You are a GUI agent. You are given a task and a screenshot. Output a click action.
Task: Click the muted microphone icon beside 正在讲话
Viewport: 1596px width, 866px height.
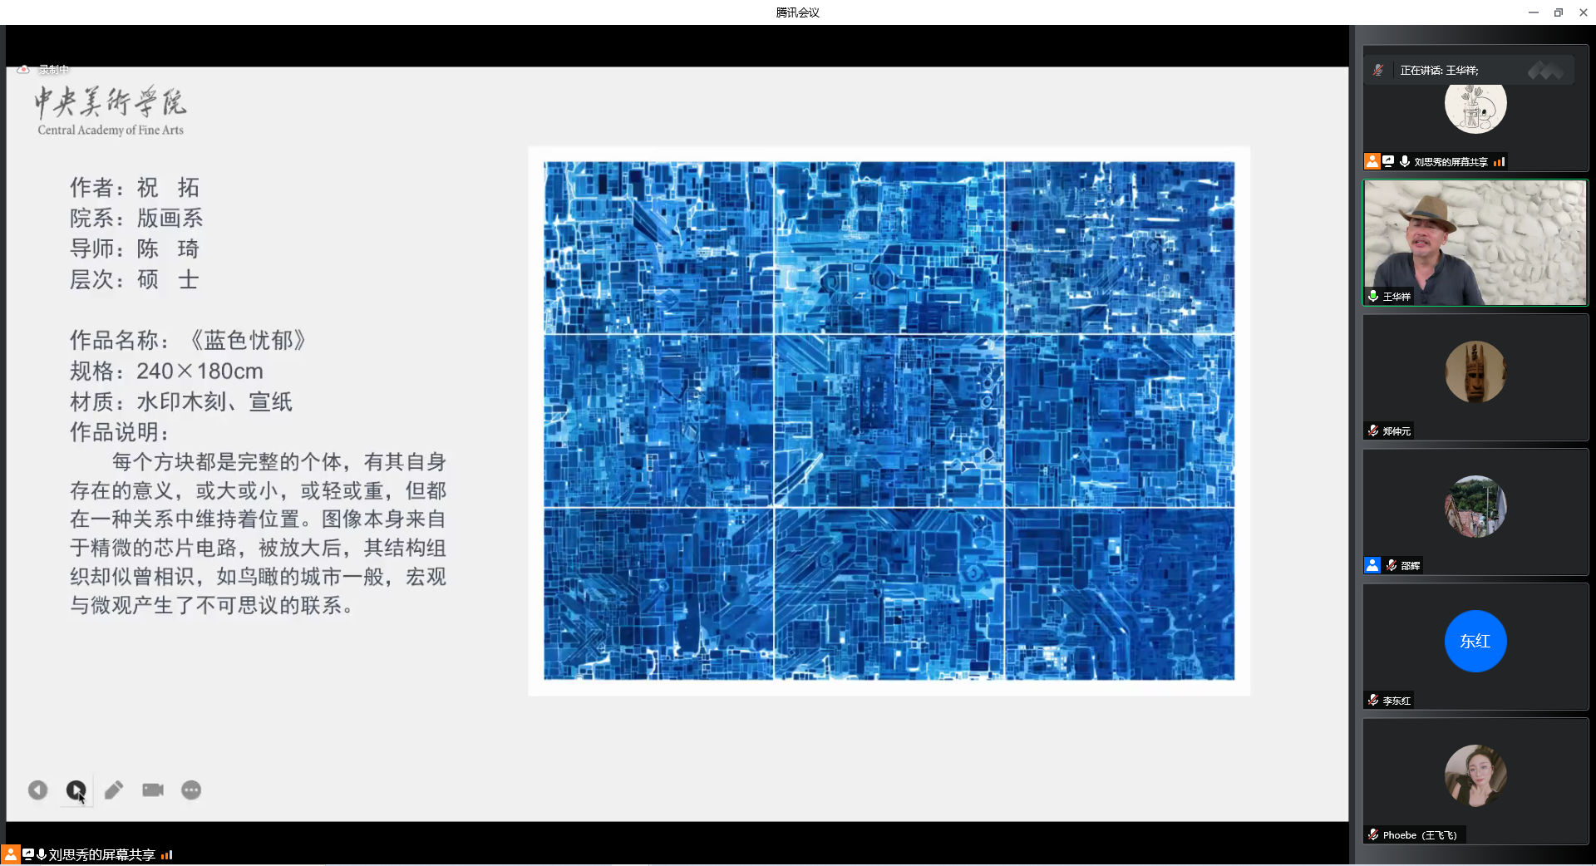(1378, 70)
